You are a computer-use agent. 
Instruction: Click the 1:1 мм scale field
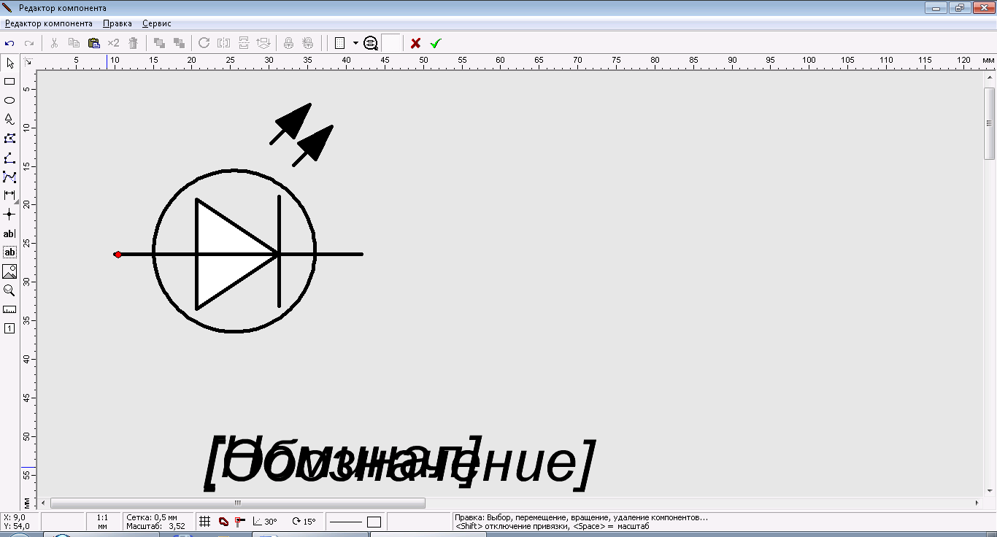103,521
